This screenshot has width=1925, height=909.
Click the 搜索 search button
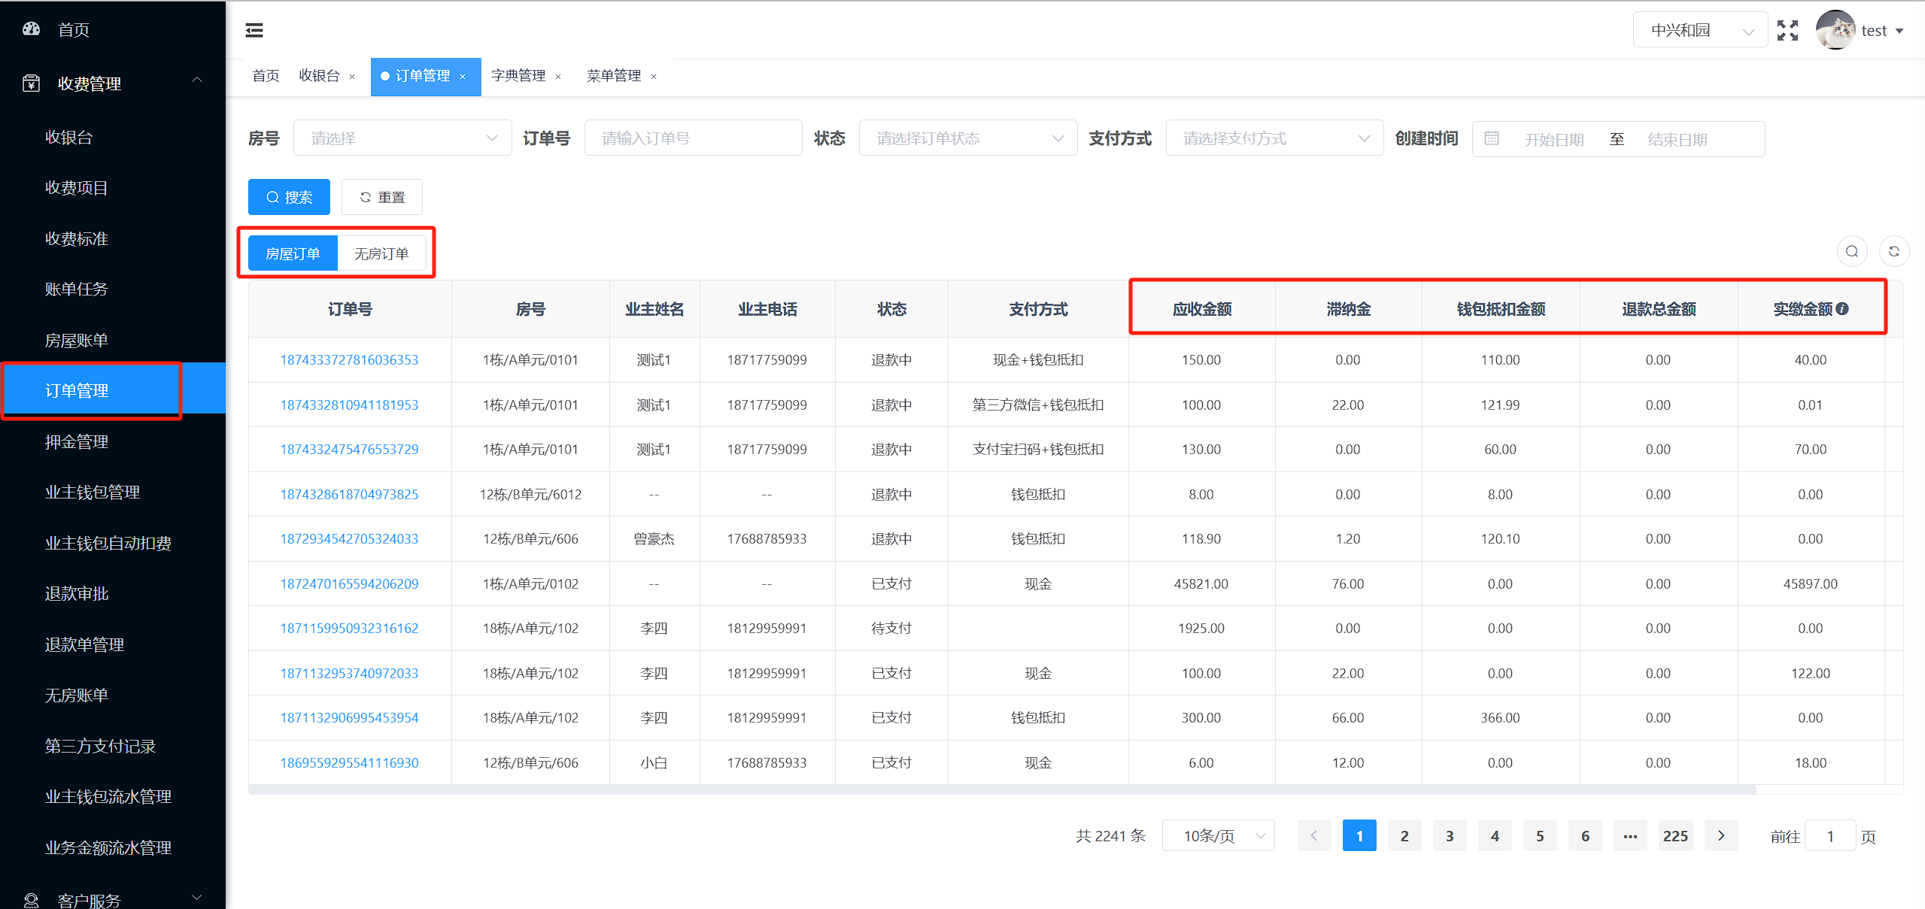(x=289, y=197)
